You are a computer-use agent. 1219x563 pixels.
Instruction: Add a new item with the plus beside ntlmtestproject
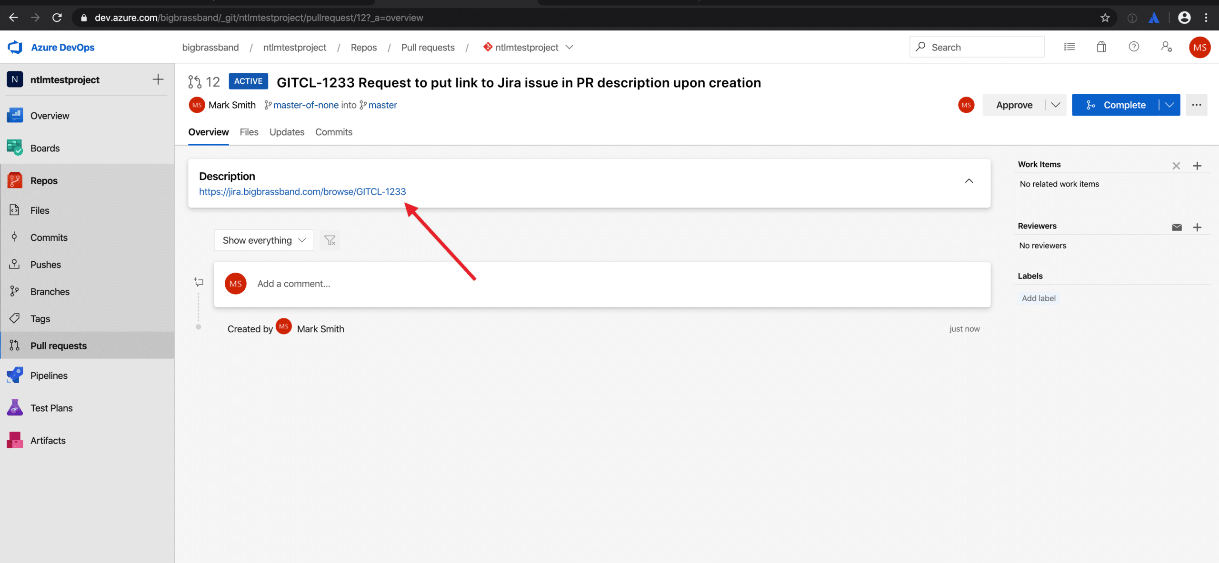158,79
